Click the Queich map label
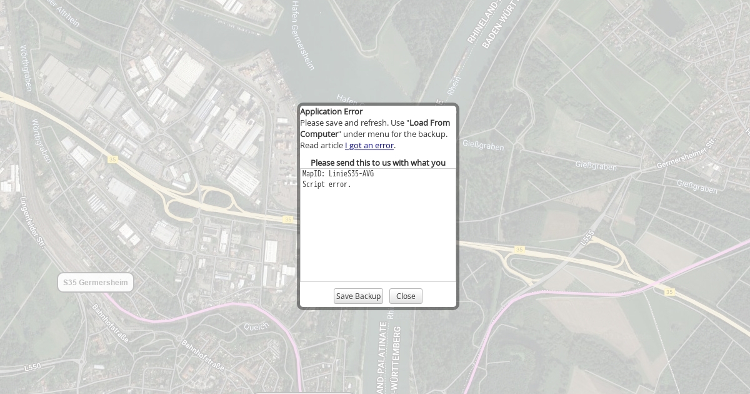Screen dimensions: 750x394 pos(256,326)
